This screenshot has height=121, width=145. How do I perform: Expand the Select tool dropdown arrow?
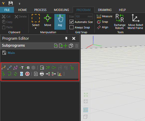coord(36,28)
